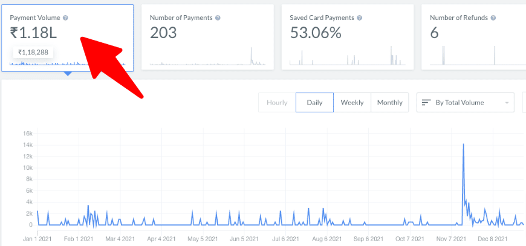
Task: Click the Saved Card Payments card title
Action: click(322, 18)
